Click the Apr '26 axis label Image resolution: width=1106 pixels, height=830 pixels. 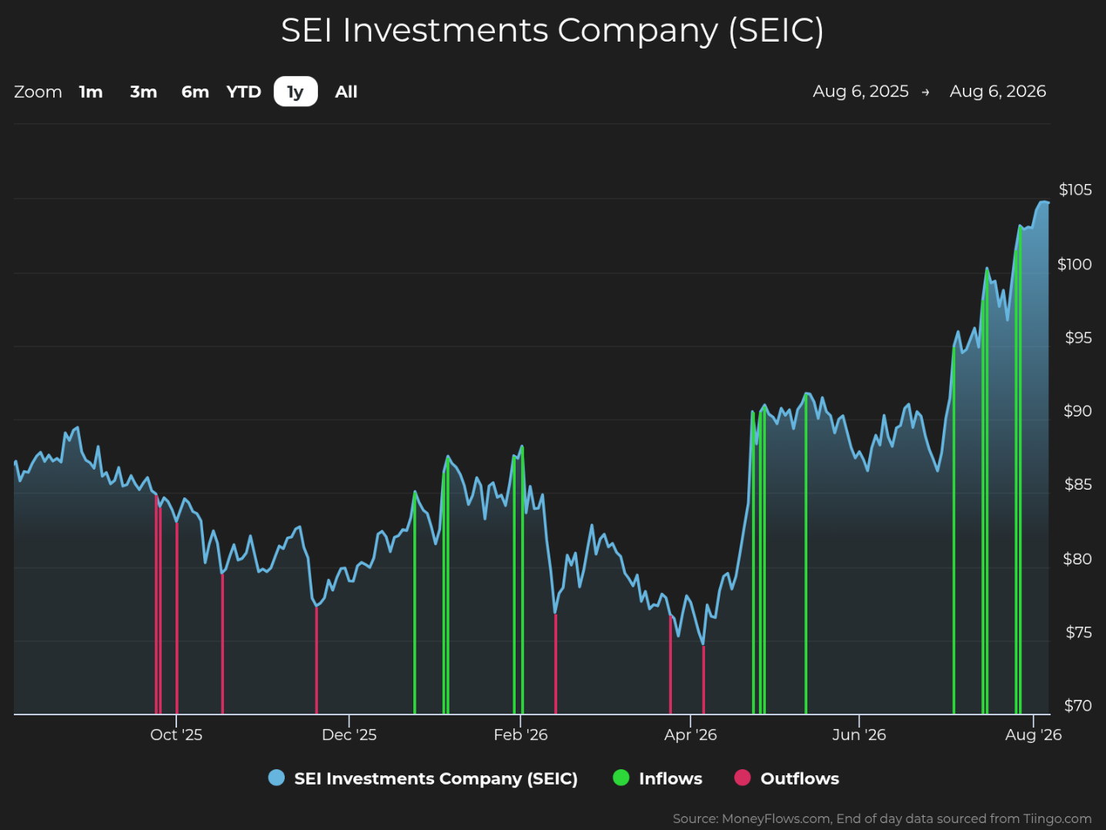(690, 735)
